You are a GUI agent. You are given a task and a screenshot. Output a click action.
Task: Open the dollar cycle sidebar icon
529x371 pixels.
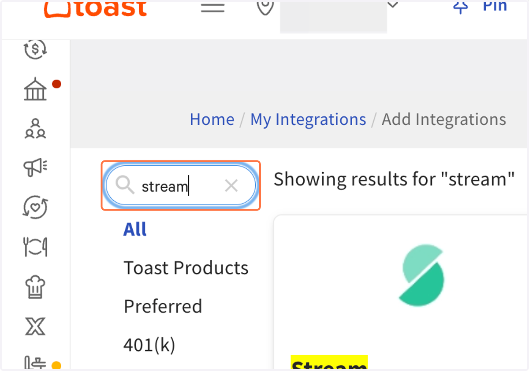point(35,49)
